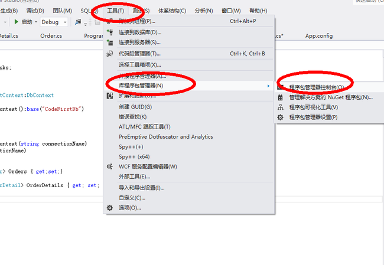384x265 pixels.
Task: Open the 工具(T) menu
Action: click(116, 11)
